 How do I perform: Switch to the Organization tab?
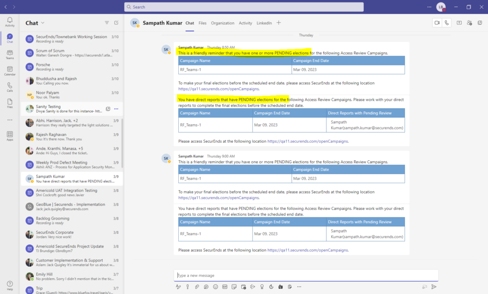223,23
